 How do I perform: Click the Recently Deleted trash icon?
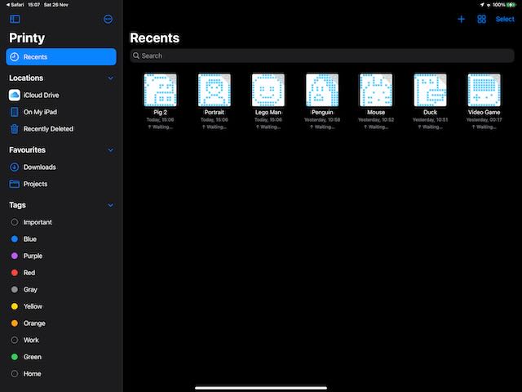click(x=15, y=129)
